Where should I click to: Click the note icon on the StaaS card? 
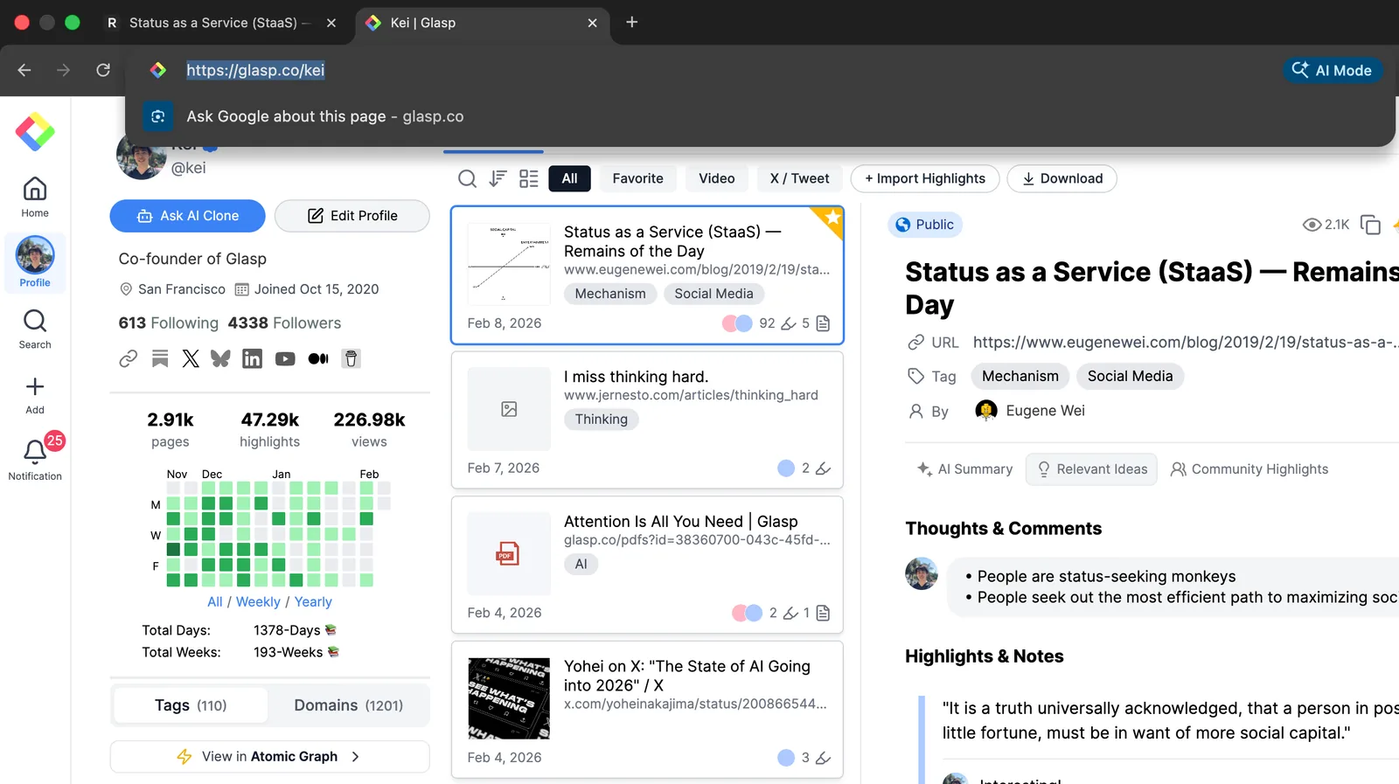point(823,323)
